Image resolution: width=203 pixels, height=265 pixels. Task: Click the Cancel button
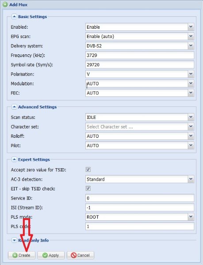[x=80, y=255]
